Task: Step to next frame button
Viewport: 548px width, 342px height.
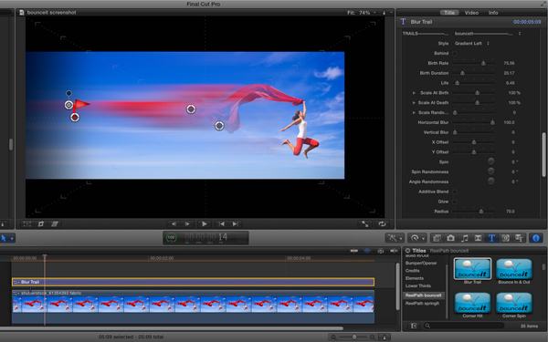Action: [187, 224]
